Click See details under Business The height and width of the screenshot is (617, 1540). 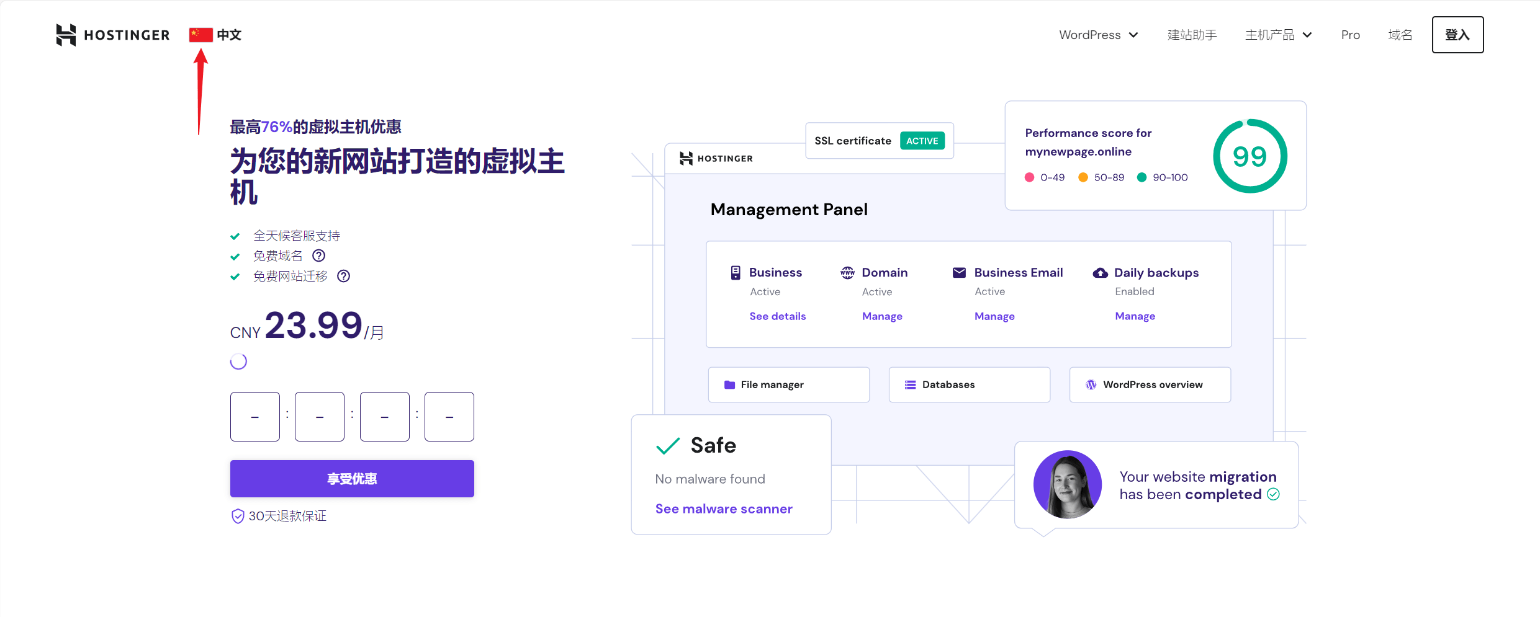pos(777,316)
